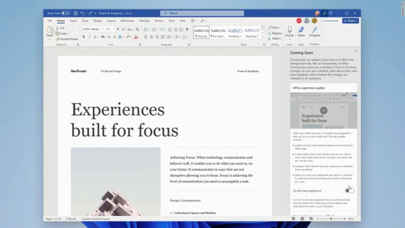Adjust the zoom slider in status bar
Screen dimensions: 405x228
click(x=331, y=219)
